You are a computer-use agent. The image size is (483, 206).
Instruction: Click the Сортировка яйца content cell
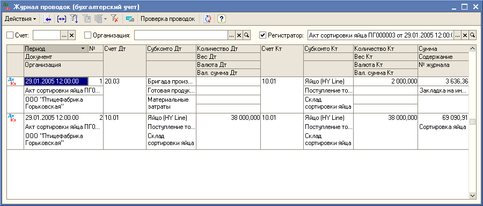[x=443, y=127]
